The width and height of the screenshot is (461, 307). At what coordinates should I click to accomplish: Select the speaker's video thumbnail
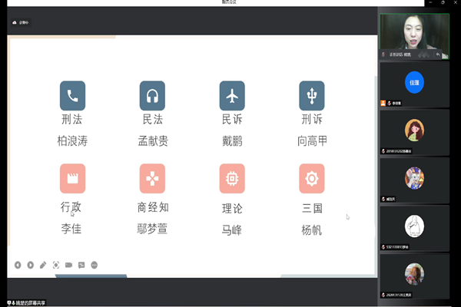[x=414, y=35]
